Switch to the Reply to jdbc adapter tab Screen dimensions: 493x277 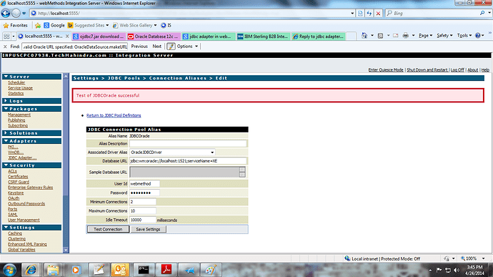[x=318, y=37]
